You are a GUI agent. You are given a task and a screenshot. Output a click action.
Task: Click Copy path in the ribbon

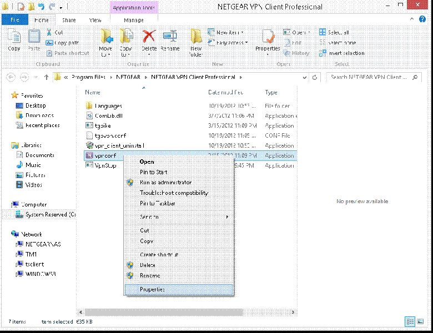tap(62, 43)
